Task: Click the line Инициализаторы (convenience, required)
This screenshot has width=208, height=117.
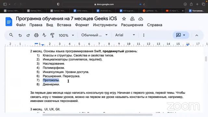Action: click(72, 59)
